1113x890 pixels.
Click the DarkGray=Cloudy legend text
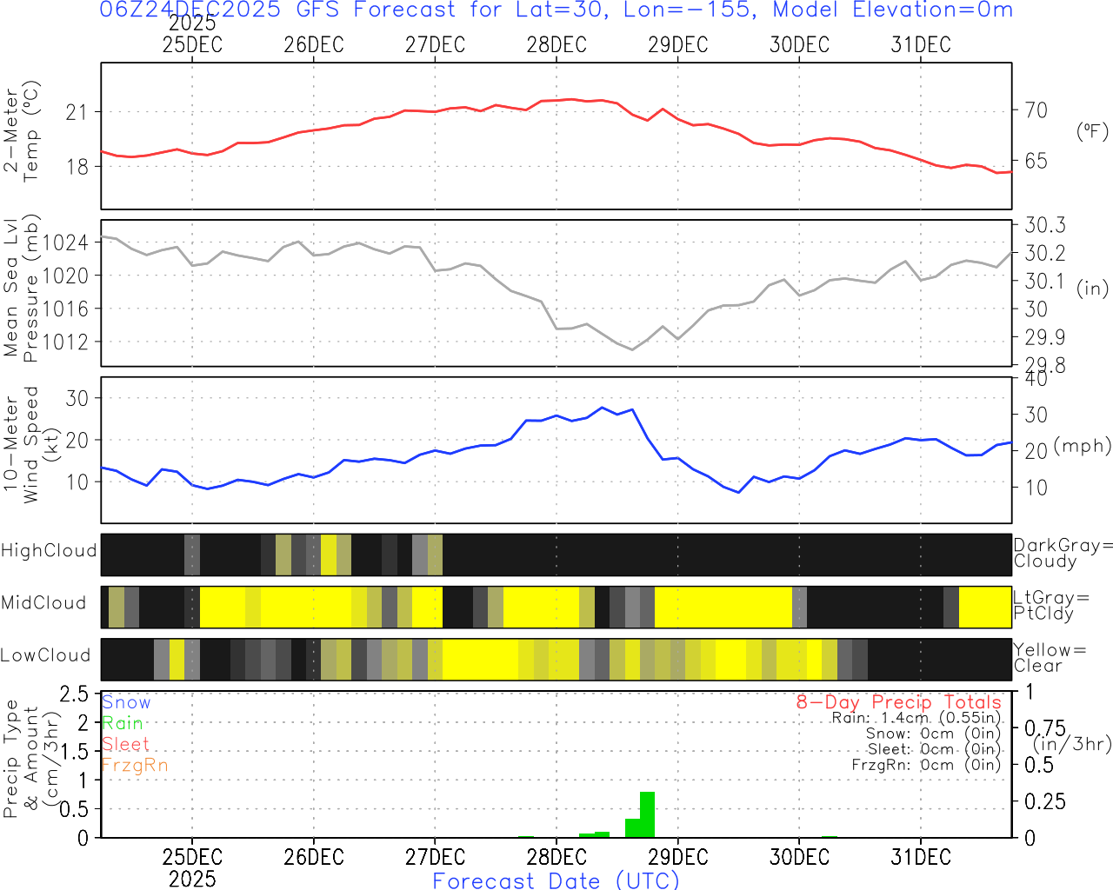(1063, 554)
